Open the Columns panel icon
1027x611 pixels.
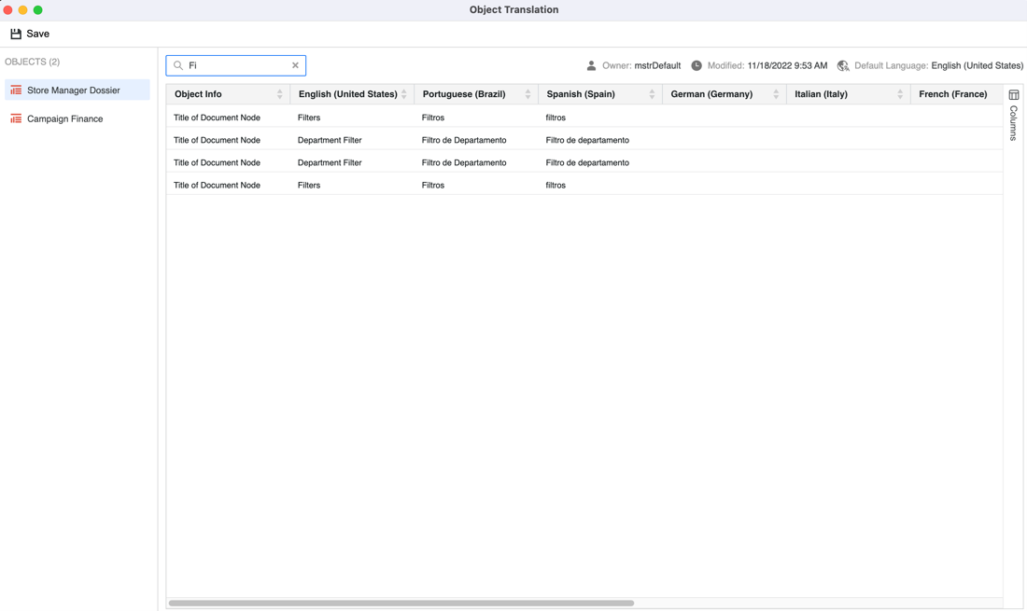(1014, 95)
